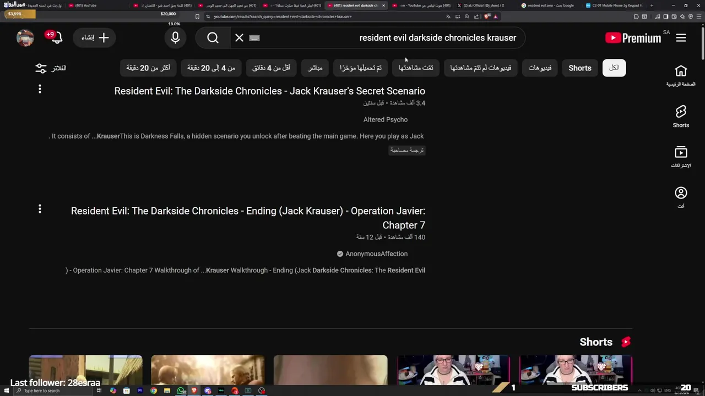The image size is (705, 396).
Task: Select the Over 20 minutes filter chip
Action: pyautogui.click(x=148, y=68)
